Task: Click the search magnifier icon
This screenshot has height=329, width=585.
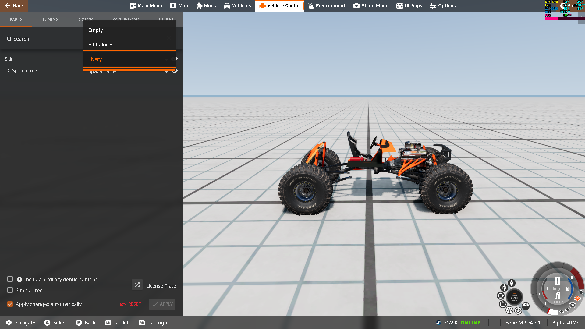Action: click(x=9, y=39)
